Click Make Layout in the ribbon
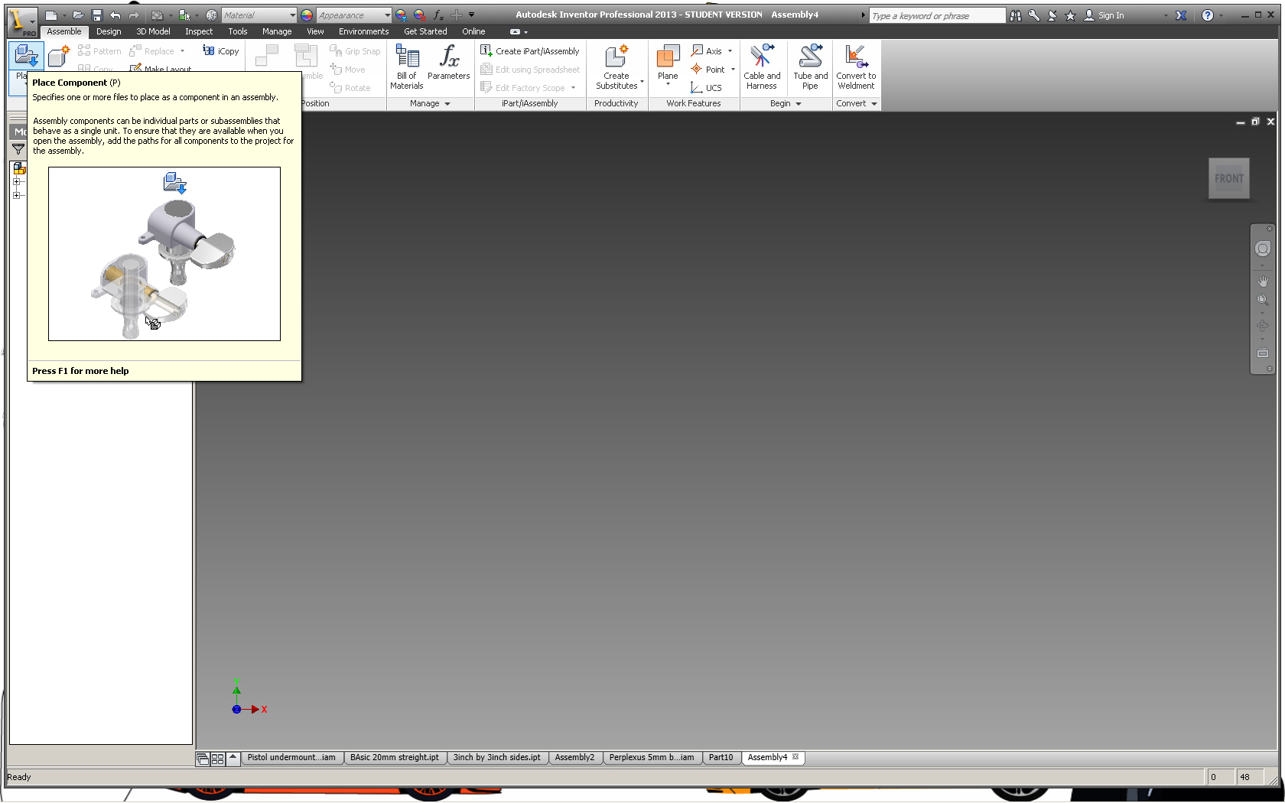Viewport: 1285px width, 803px height. (x=161, y=68)
